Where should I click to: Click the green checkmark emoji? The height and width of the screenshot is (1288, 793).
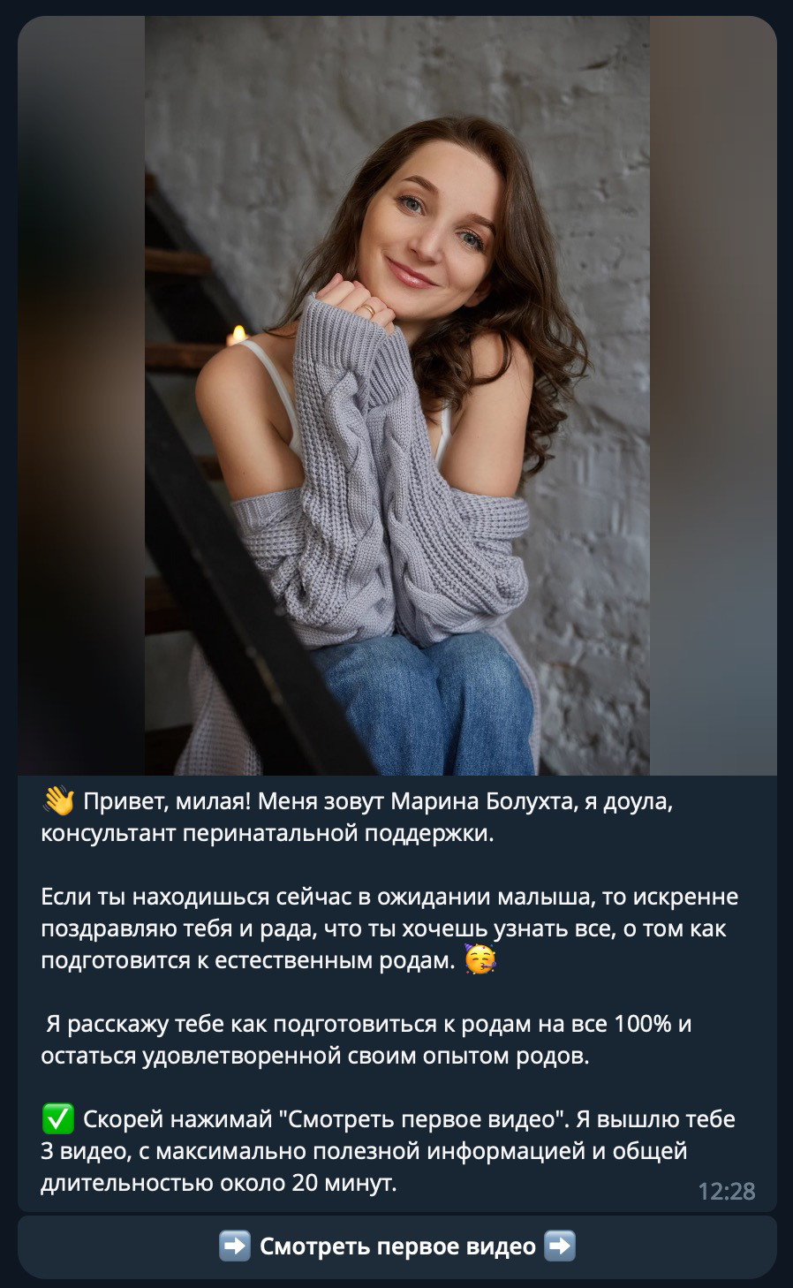click(58, 1119)
